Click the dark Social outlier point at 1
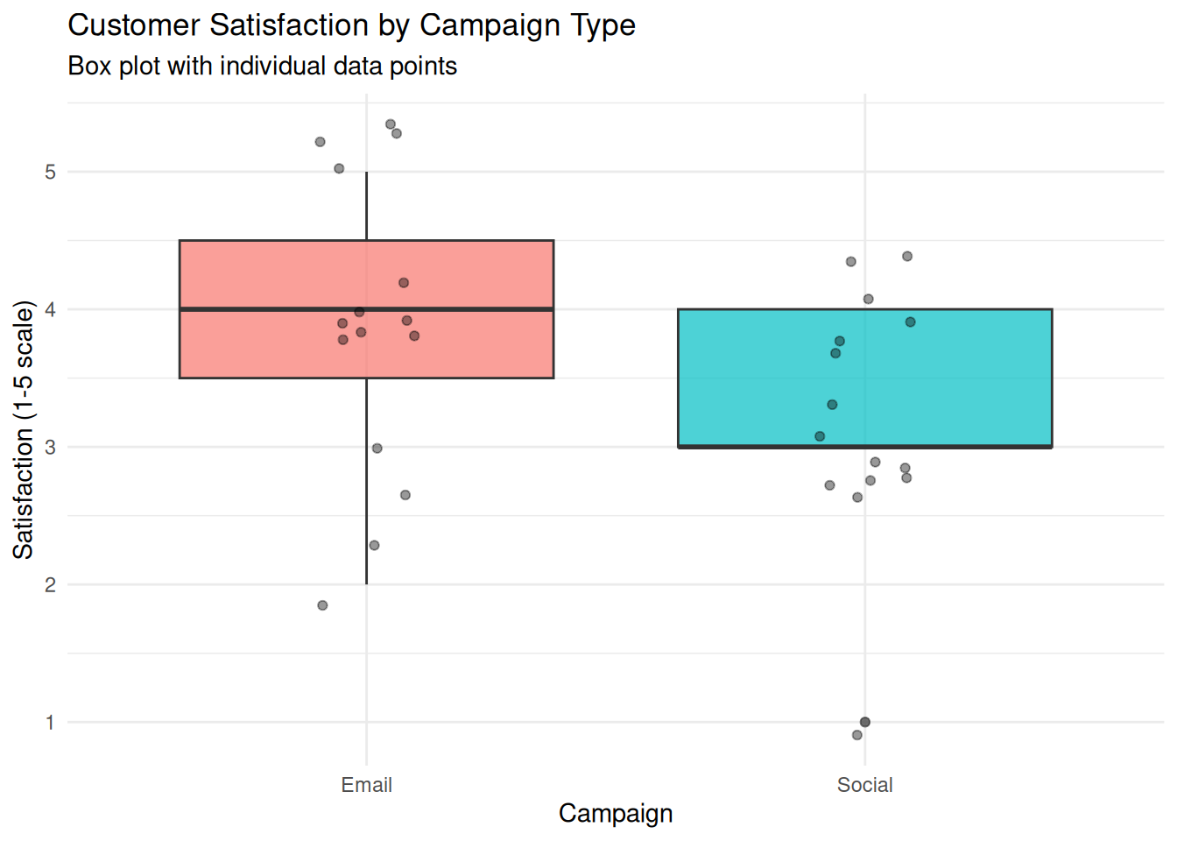 pyautogui.click(x=865, y=722)
